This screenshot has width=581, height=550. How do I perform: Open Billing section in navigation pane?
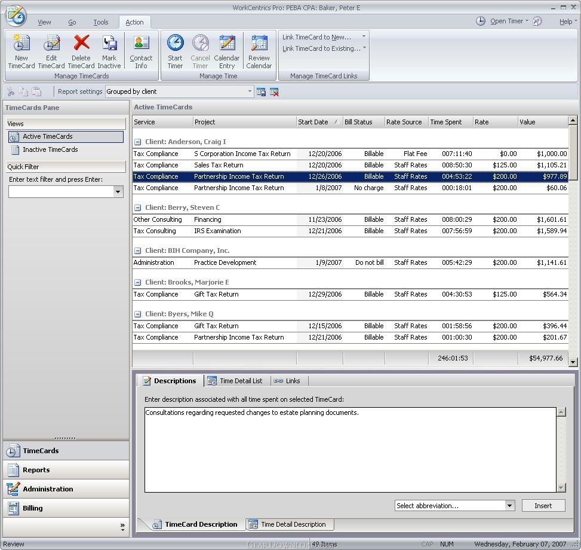coord(66,508)
